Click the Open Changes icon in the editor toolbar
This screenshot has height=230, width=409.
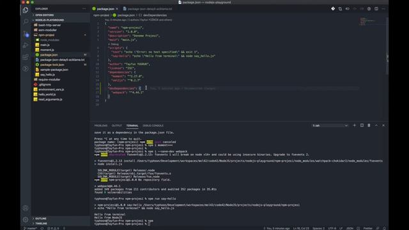340,8
